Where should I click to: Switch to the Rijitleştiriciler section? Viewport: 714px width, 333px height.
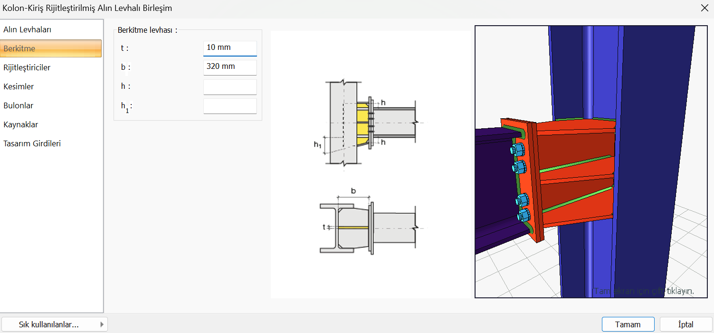27,67
